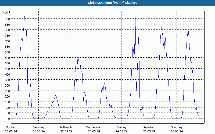Click the 450 y-axis value
Image resolution: width=215 pixels, height=134 pixels.
point(8,69)
